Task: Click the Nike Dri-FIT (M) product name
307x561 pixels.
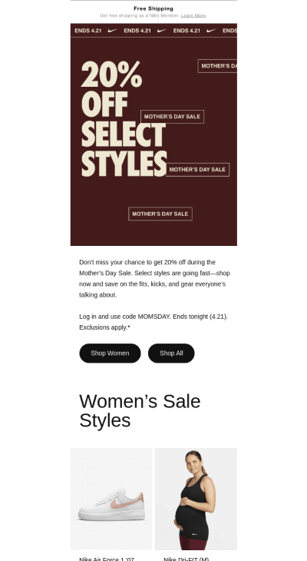Action: [187, 559]
